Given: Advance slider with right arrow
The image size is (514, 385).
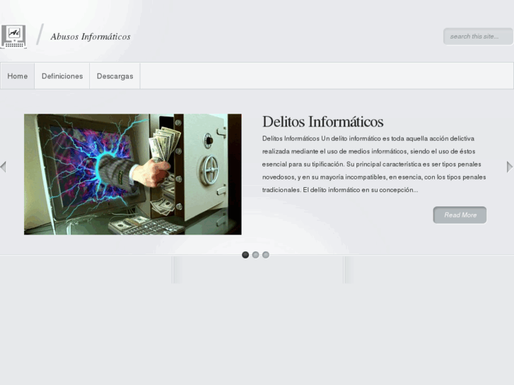Looking at the screenshot, I should 510,167.
